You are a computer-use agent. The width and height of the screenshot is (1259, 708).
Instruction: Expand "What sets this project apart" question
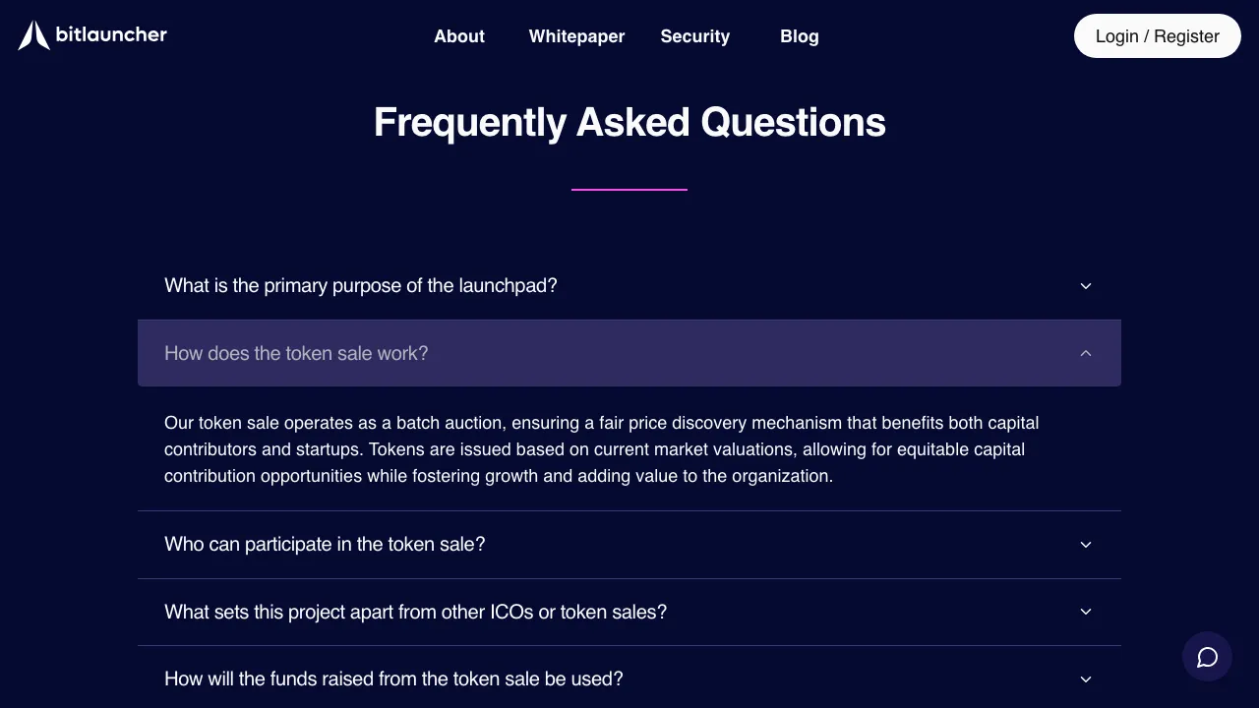[415, 612]
